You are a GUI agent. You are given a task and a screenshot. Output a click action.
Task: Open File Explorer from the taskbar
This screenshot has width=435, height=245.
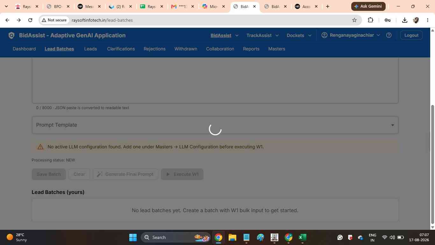(232, 237)
